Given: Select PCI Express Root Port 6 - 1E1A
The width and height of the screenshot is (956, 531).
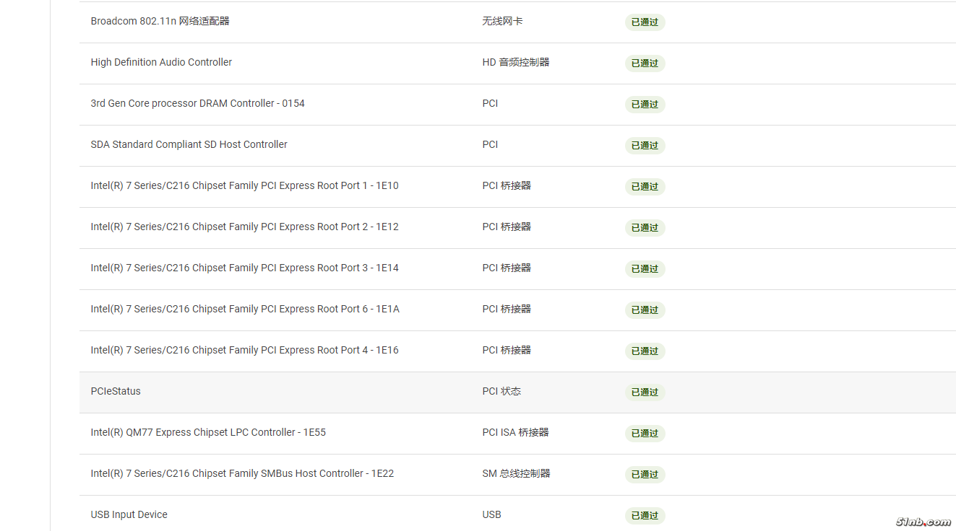Looking at the screenshot, I should pyautogui.click(x=244, y=310).
